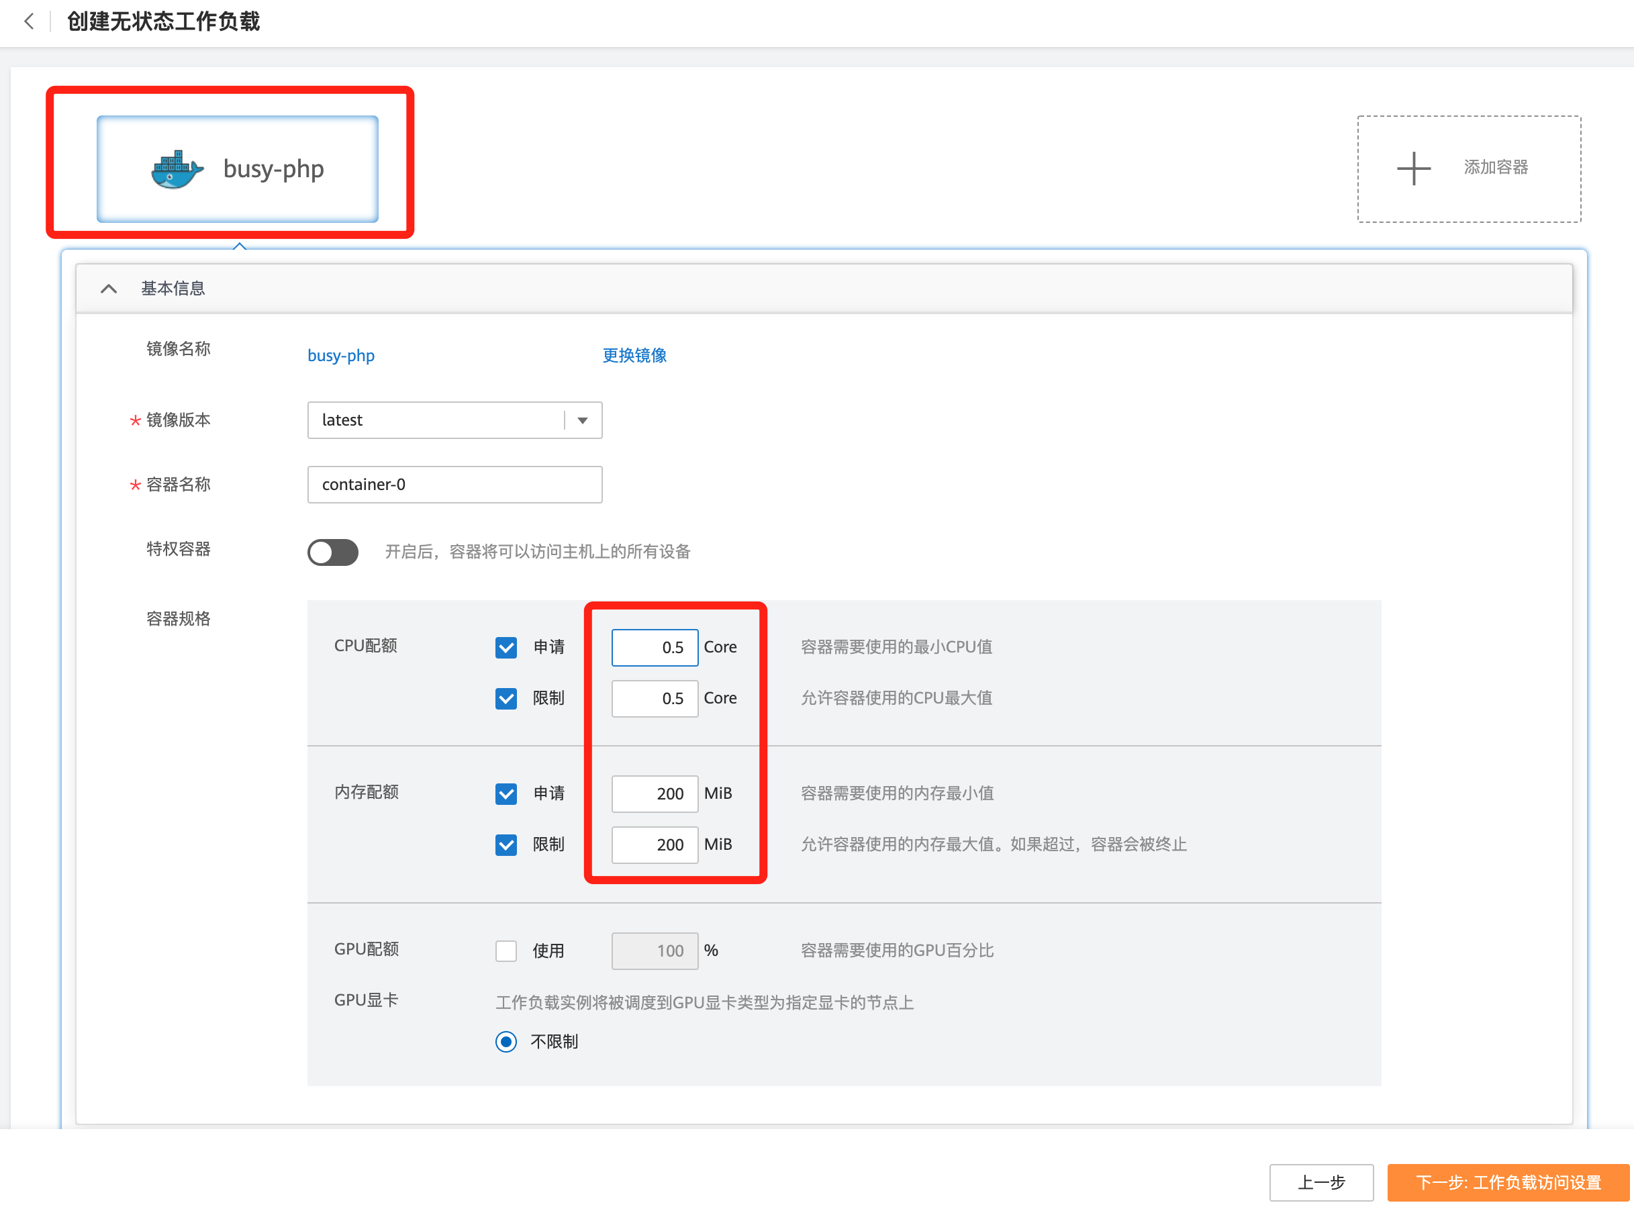Click the 上一步 button
The image size is (1634, 1211).
pos(1321,1181)
